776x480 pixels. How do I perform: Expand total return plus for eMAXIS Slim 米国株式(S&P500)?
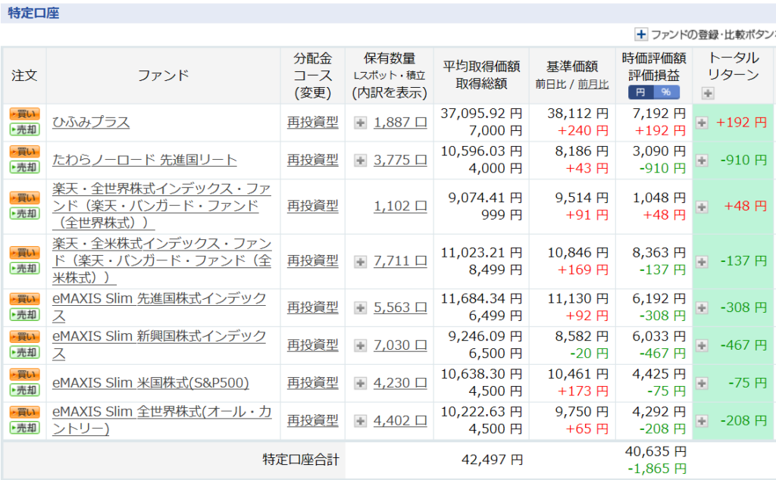point(702,383)
